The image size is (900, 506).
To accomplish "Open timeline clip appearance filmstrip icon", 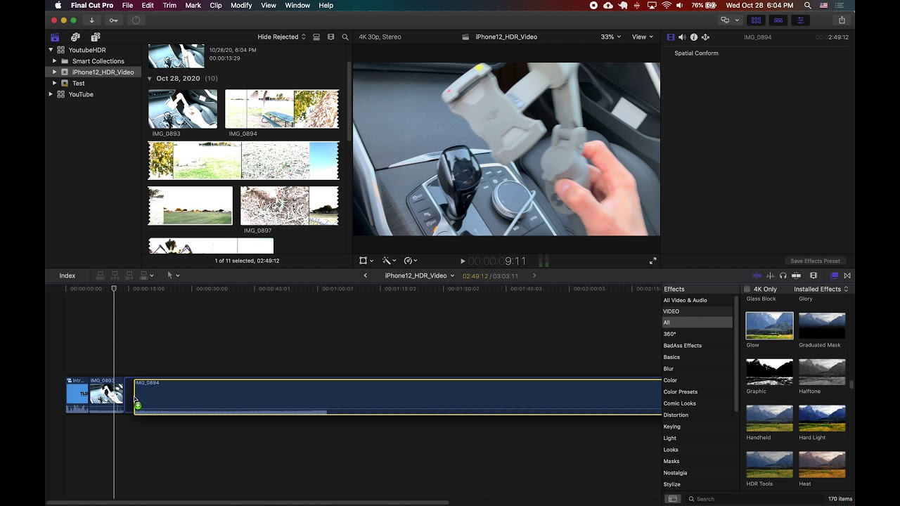I will pyautogui.click(x=814, y=275).
